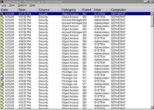The image size is (154, 110).
Task: Click the key icon of the 4:54:00 PM SYSTEM event
Action: tap(2, 81)
